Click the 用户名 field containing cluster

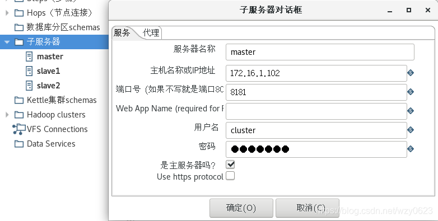[x=316, y=130]
